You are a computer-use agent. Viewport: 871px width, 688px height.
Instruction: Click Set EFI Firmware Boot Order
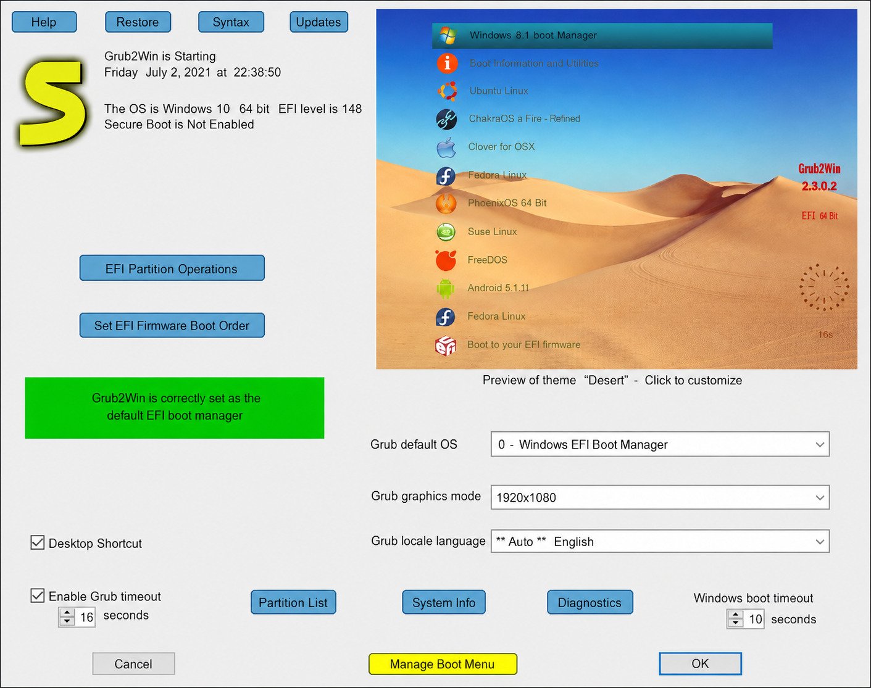[172, 325]
